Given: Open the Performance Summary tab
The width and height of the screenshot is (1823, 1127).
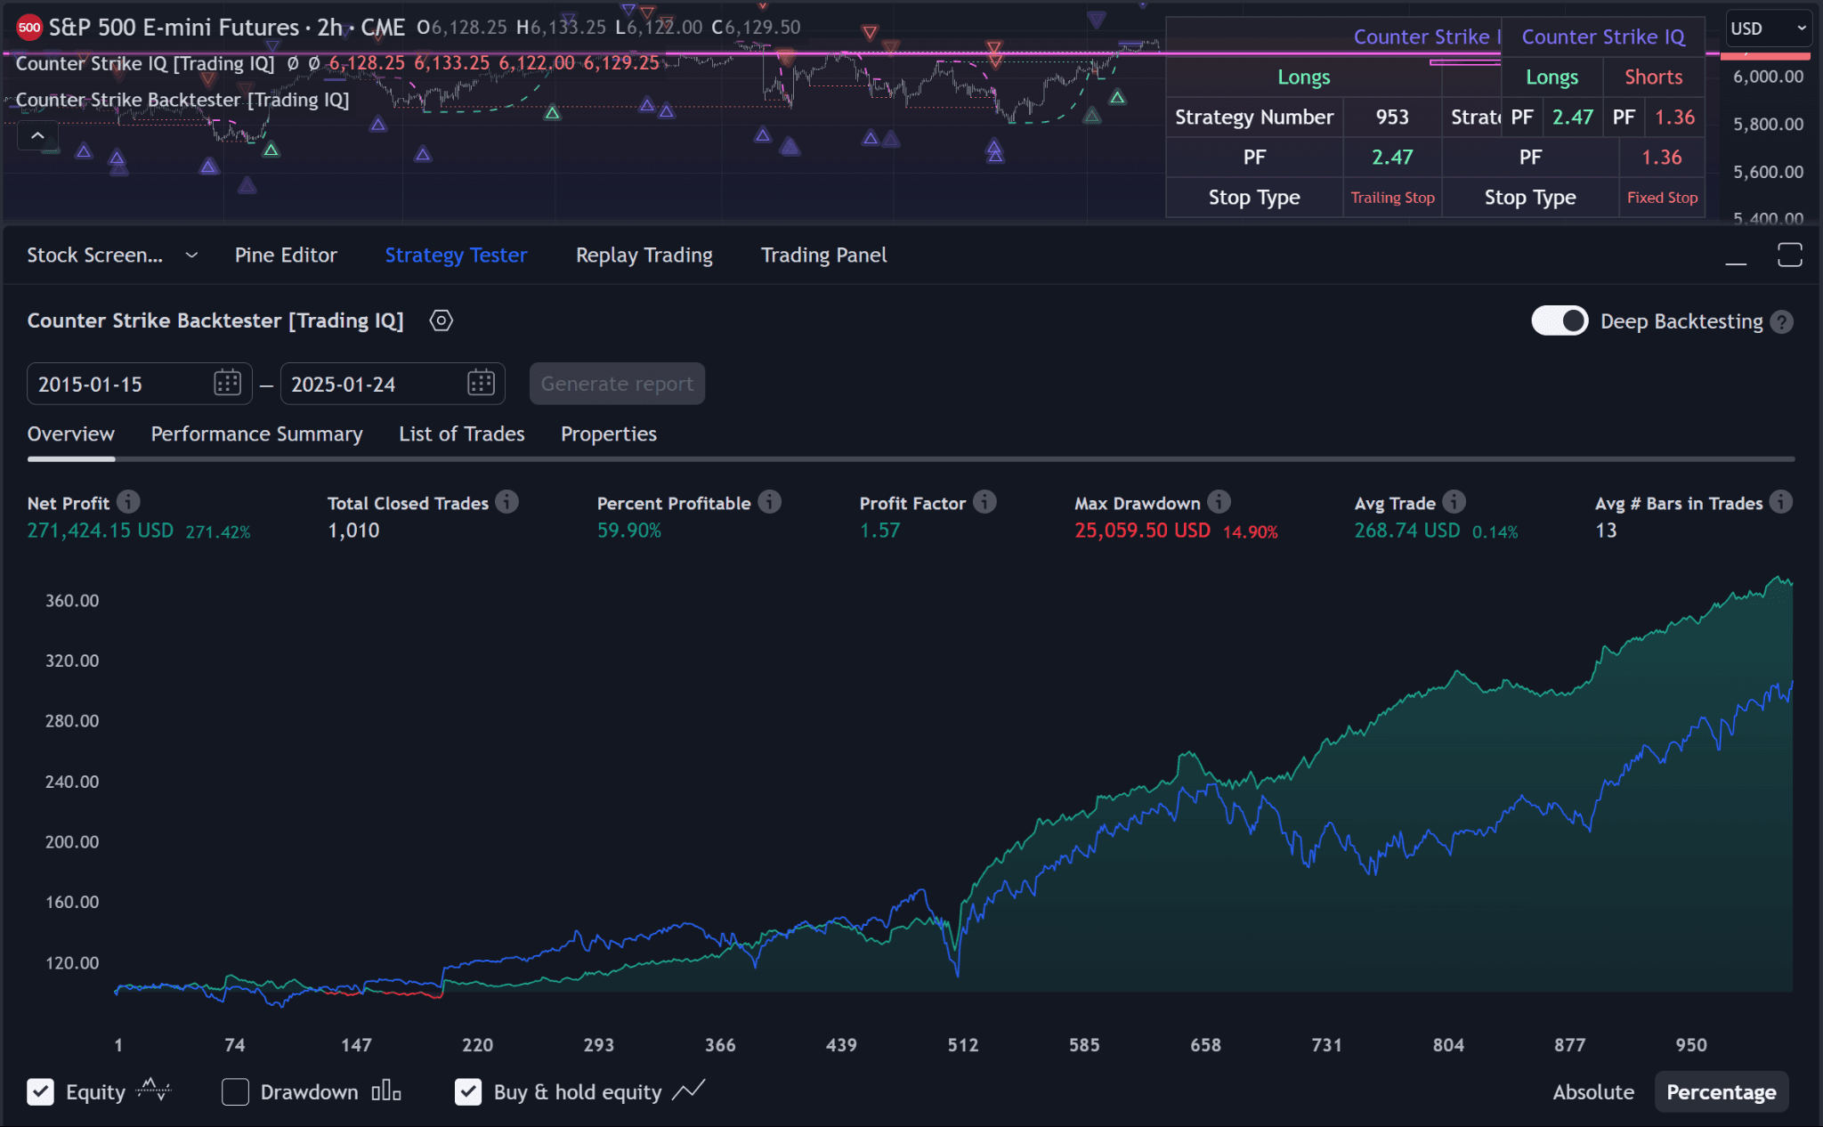Looking at the screenshot, I should click(256, 434).
